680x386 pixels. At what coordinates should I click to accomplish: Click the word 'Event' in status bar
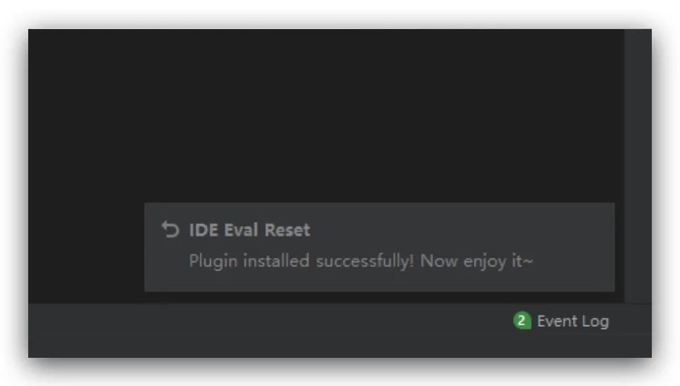557,321
